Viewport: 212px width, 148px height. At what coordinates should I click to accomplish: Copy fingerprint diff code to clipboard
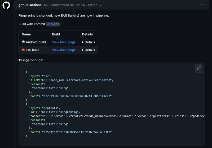199,69
